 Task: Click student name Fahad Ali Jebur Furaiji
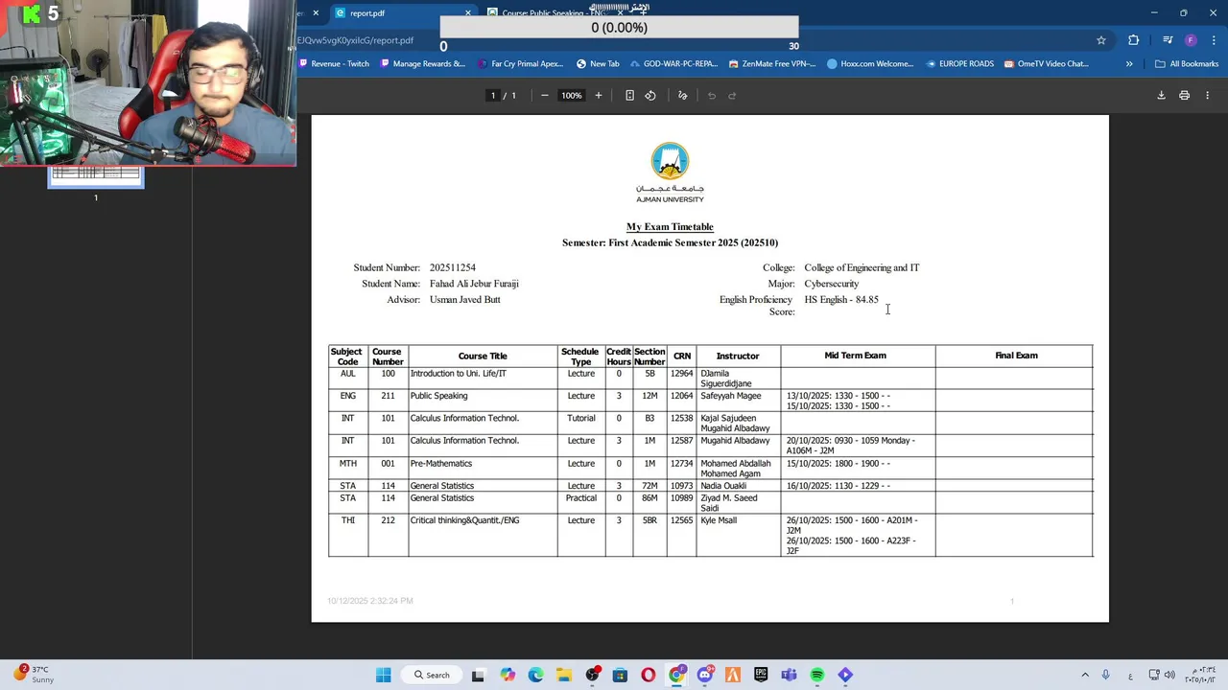coord(474,284)
